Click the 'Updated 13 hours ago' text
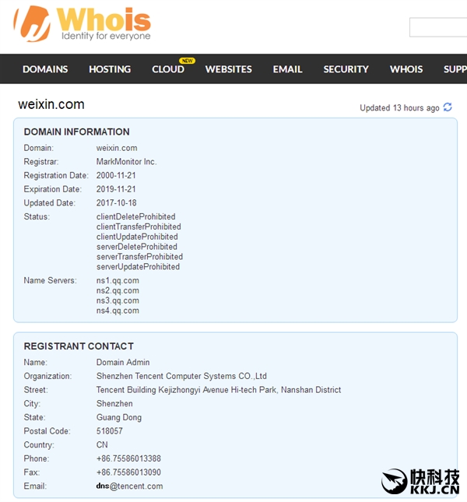Viewport: 467px width, 502px height. (x=399, y=108)
